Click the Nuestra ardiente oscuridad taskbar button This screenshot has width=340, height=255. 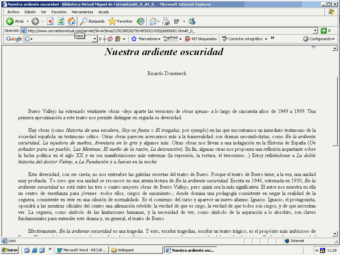(190, 250)
